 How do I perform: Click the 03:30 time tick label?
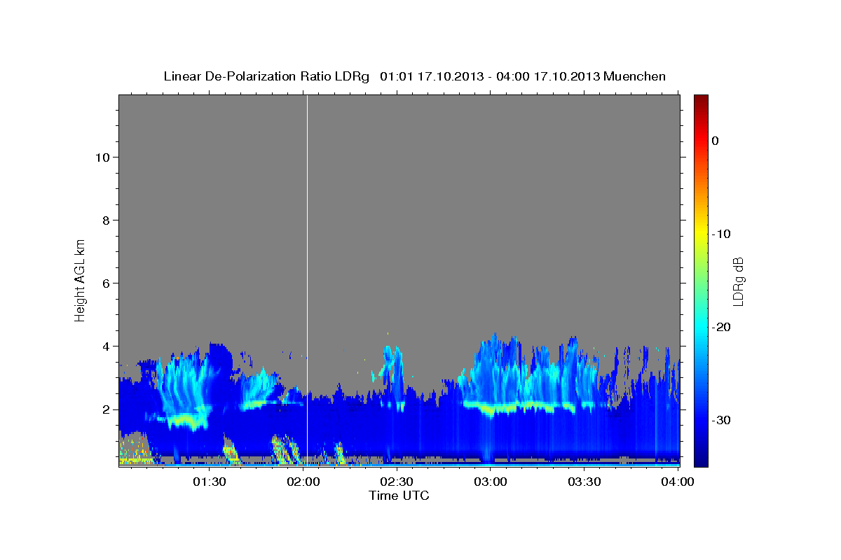[584, 482]
